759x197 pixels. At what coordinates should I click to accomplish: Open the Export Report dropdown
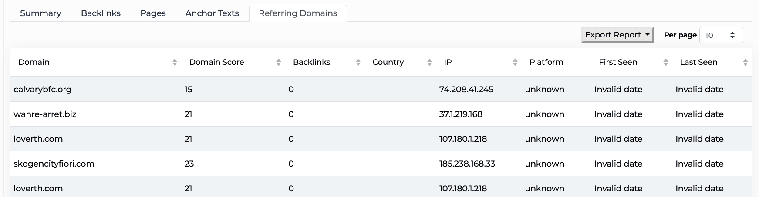coord(617,35)
